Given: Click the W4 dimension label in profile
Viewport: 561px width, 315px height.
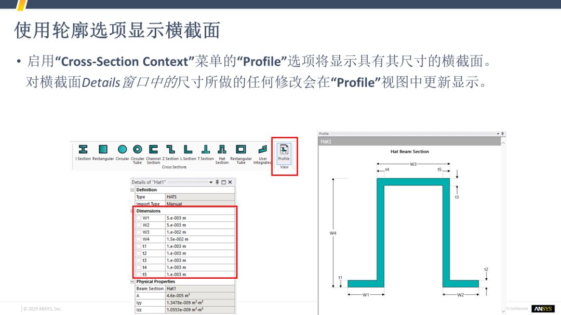Looking at the screenshot, I should click(x=333, y=233).
